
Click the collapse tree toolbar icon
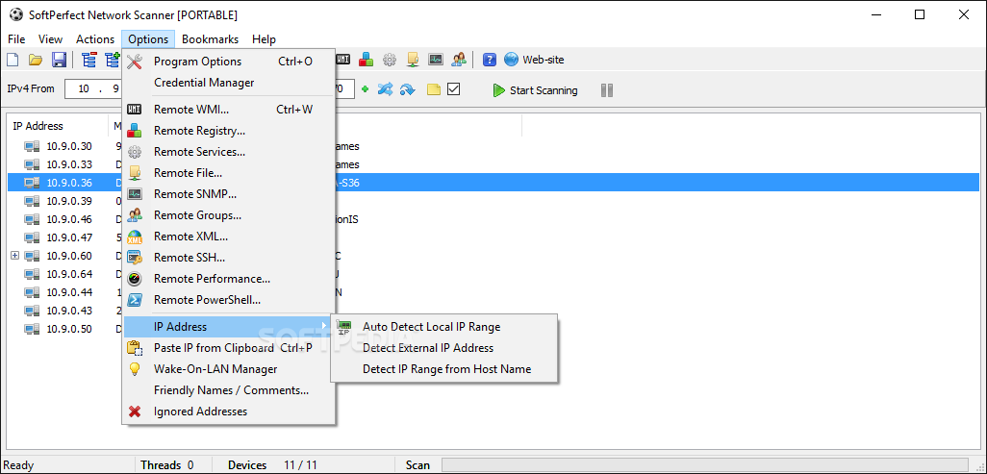[89, 60]
